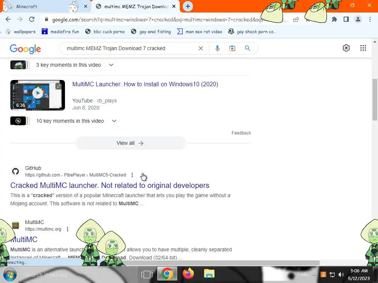Open a new browser tab
Screen dimensions: 378x283
tap(188, 7)
